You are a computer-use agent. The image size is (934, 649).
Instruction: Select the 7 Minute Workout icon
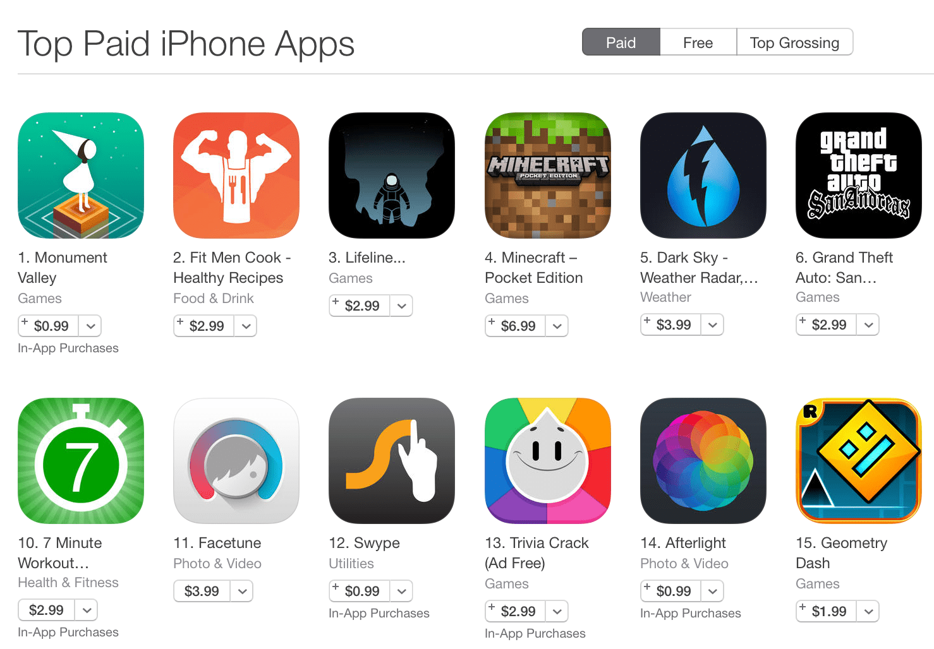(x=81, y=461)
